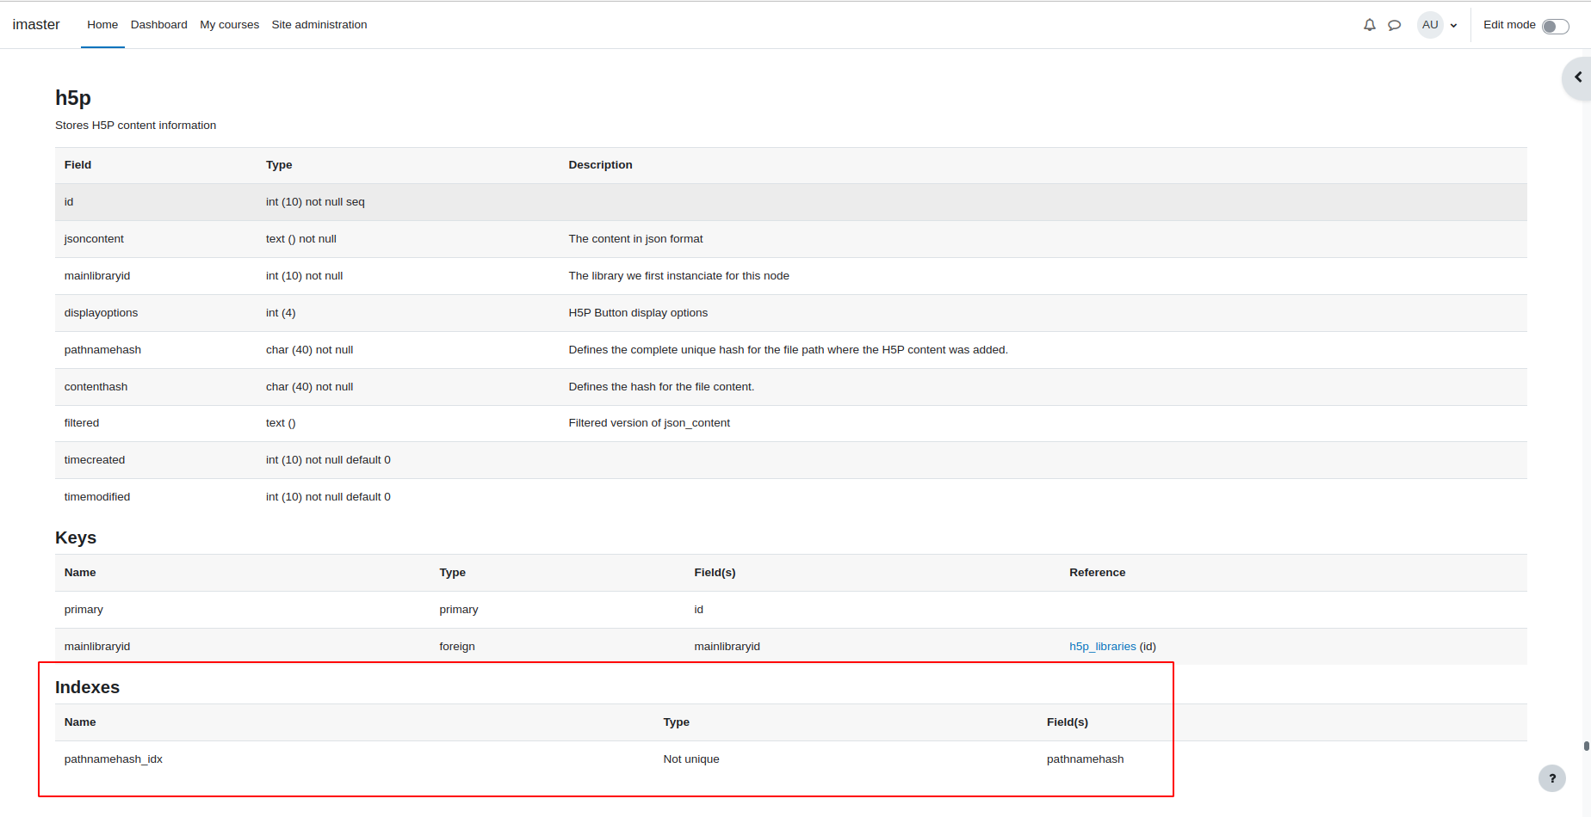Viewport: 1591px width, 817px height.
Task: Click 'text () not null' type cell
Action: pos(301,239)
